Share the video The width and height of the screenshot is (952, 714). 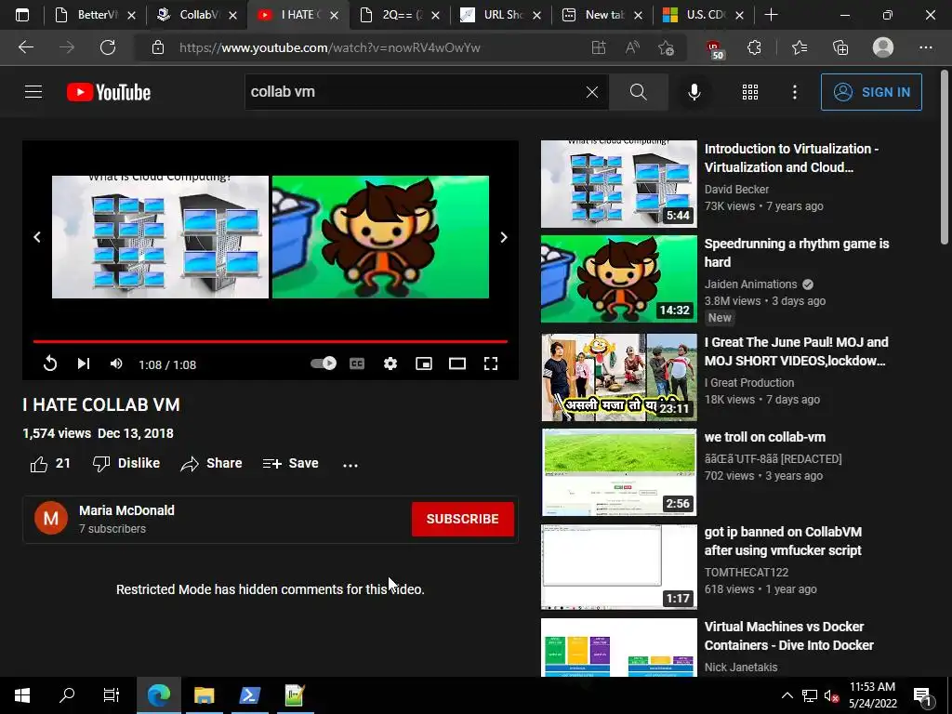pyautogui.click(x=211, y=463)
